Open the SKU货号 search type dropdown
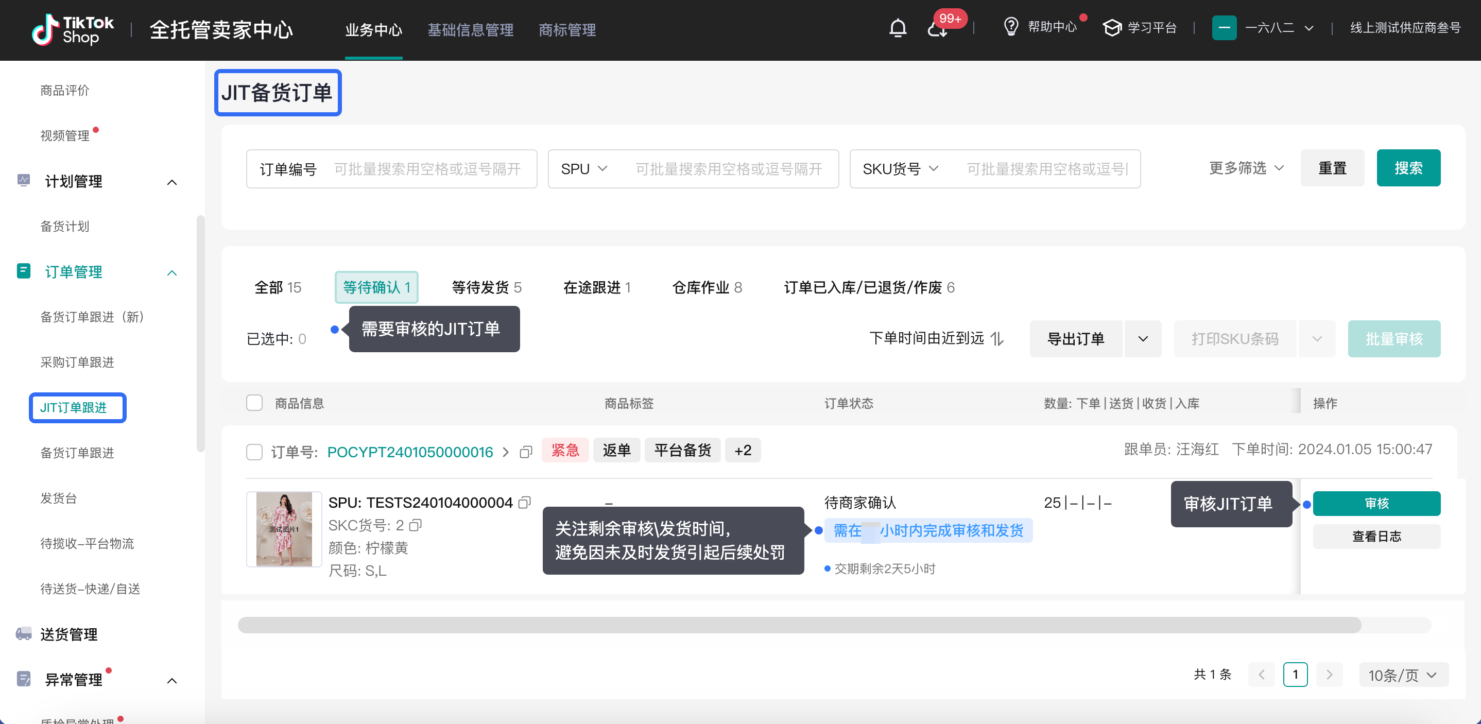Viewport: 1481px width, 724px height. pyautogui.click(x=900, y=168)
